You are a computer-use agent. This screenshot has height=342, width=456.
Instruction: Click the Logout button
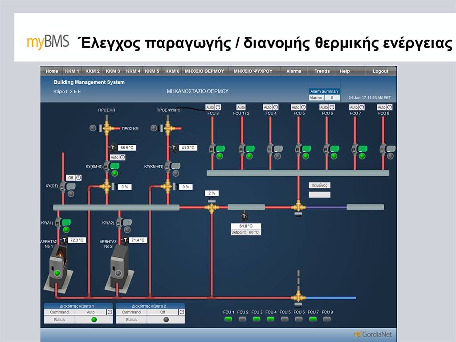tap(380, 71)
